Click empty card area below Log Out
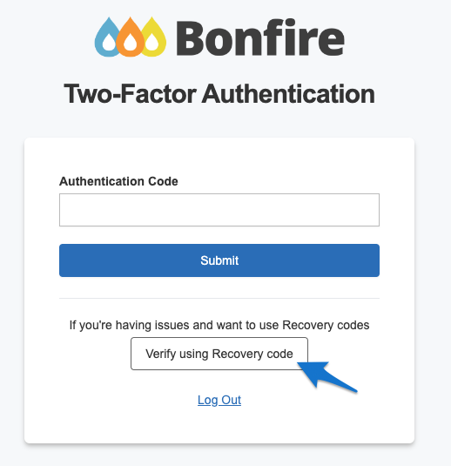 pyautogui.click(x=219, y=427)
